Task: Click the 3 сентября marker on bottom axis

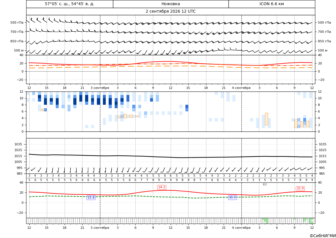Action: 100,228
